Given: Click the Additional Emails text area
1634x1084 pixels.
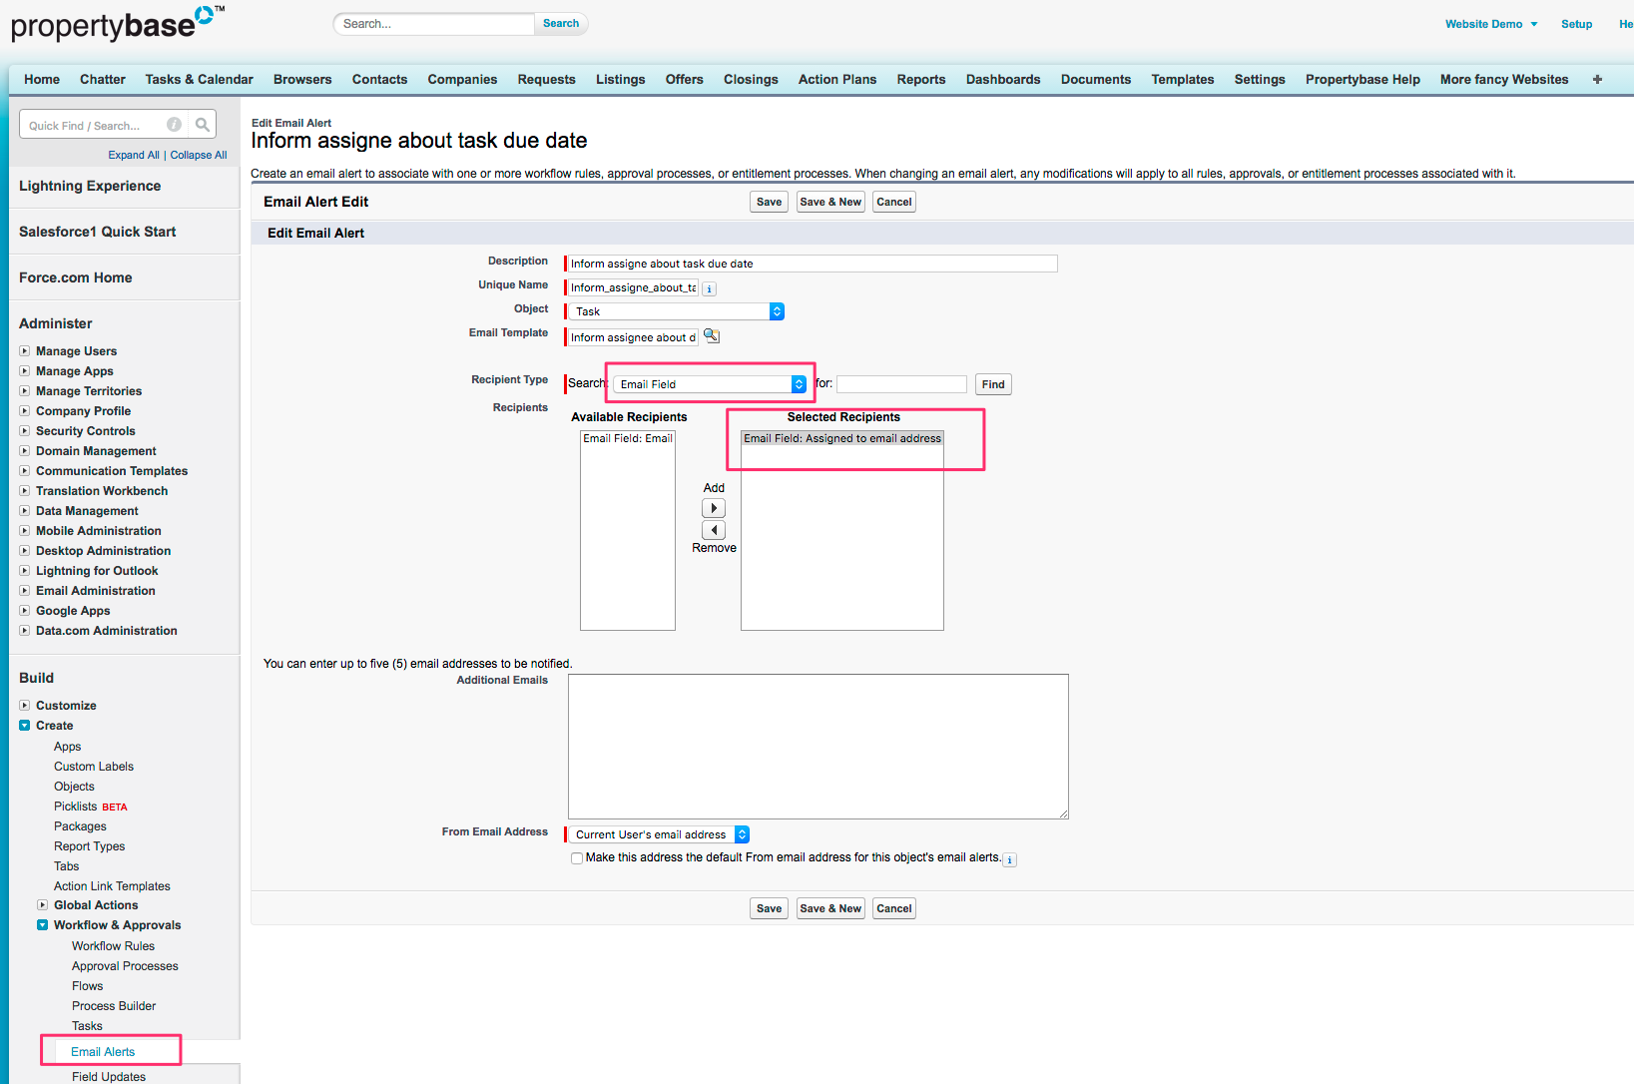Looking at the screenshot, I should 818,747.
